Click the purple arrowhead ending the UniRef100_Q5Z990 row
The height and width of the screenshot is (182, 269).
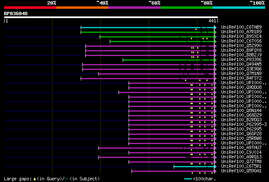point(215,46)
